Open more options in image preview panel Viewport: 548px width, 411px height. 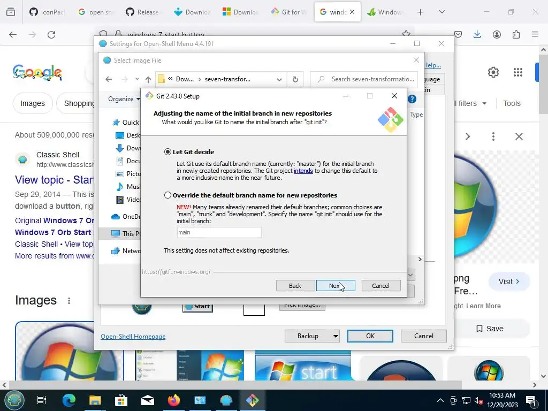pyautogui.click(x=493, y=136)
